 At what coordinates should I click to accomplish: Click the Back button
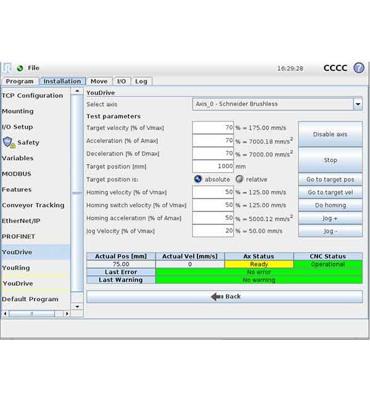224,297
